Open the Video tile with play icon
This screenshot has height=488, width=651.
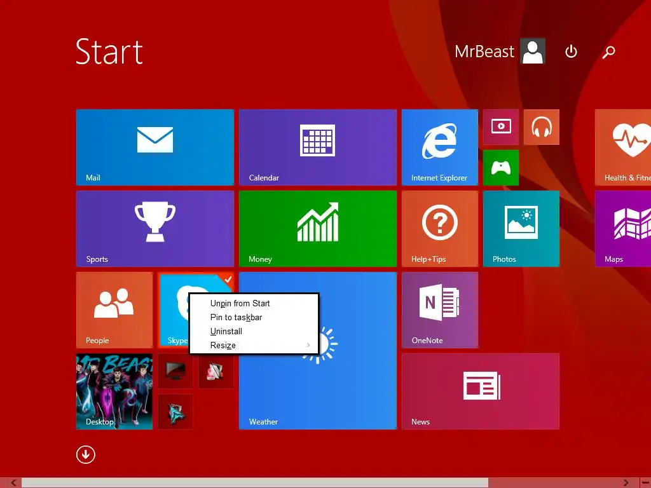click(x=501, y=127)
